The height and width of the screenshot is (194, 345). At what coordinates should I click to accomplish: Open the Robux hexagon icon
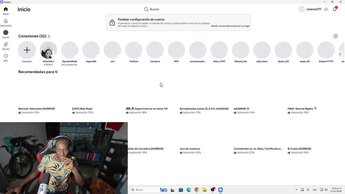pos(326,9)
